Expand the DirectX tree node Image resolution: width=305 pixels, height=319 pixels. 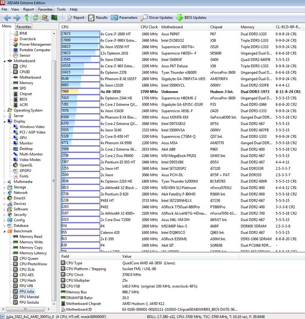pos(4,198)
